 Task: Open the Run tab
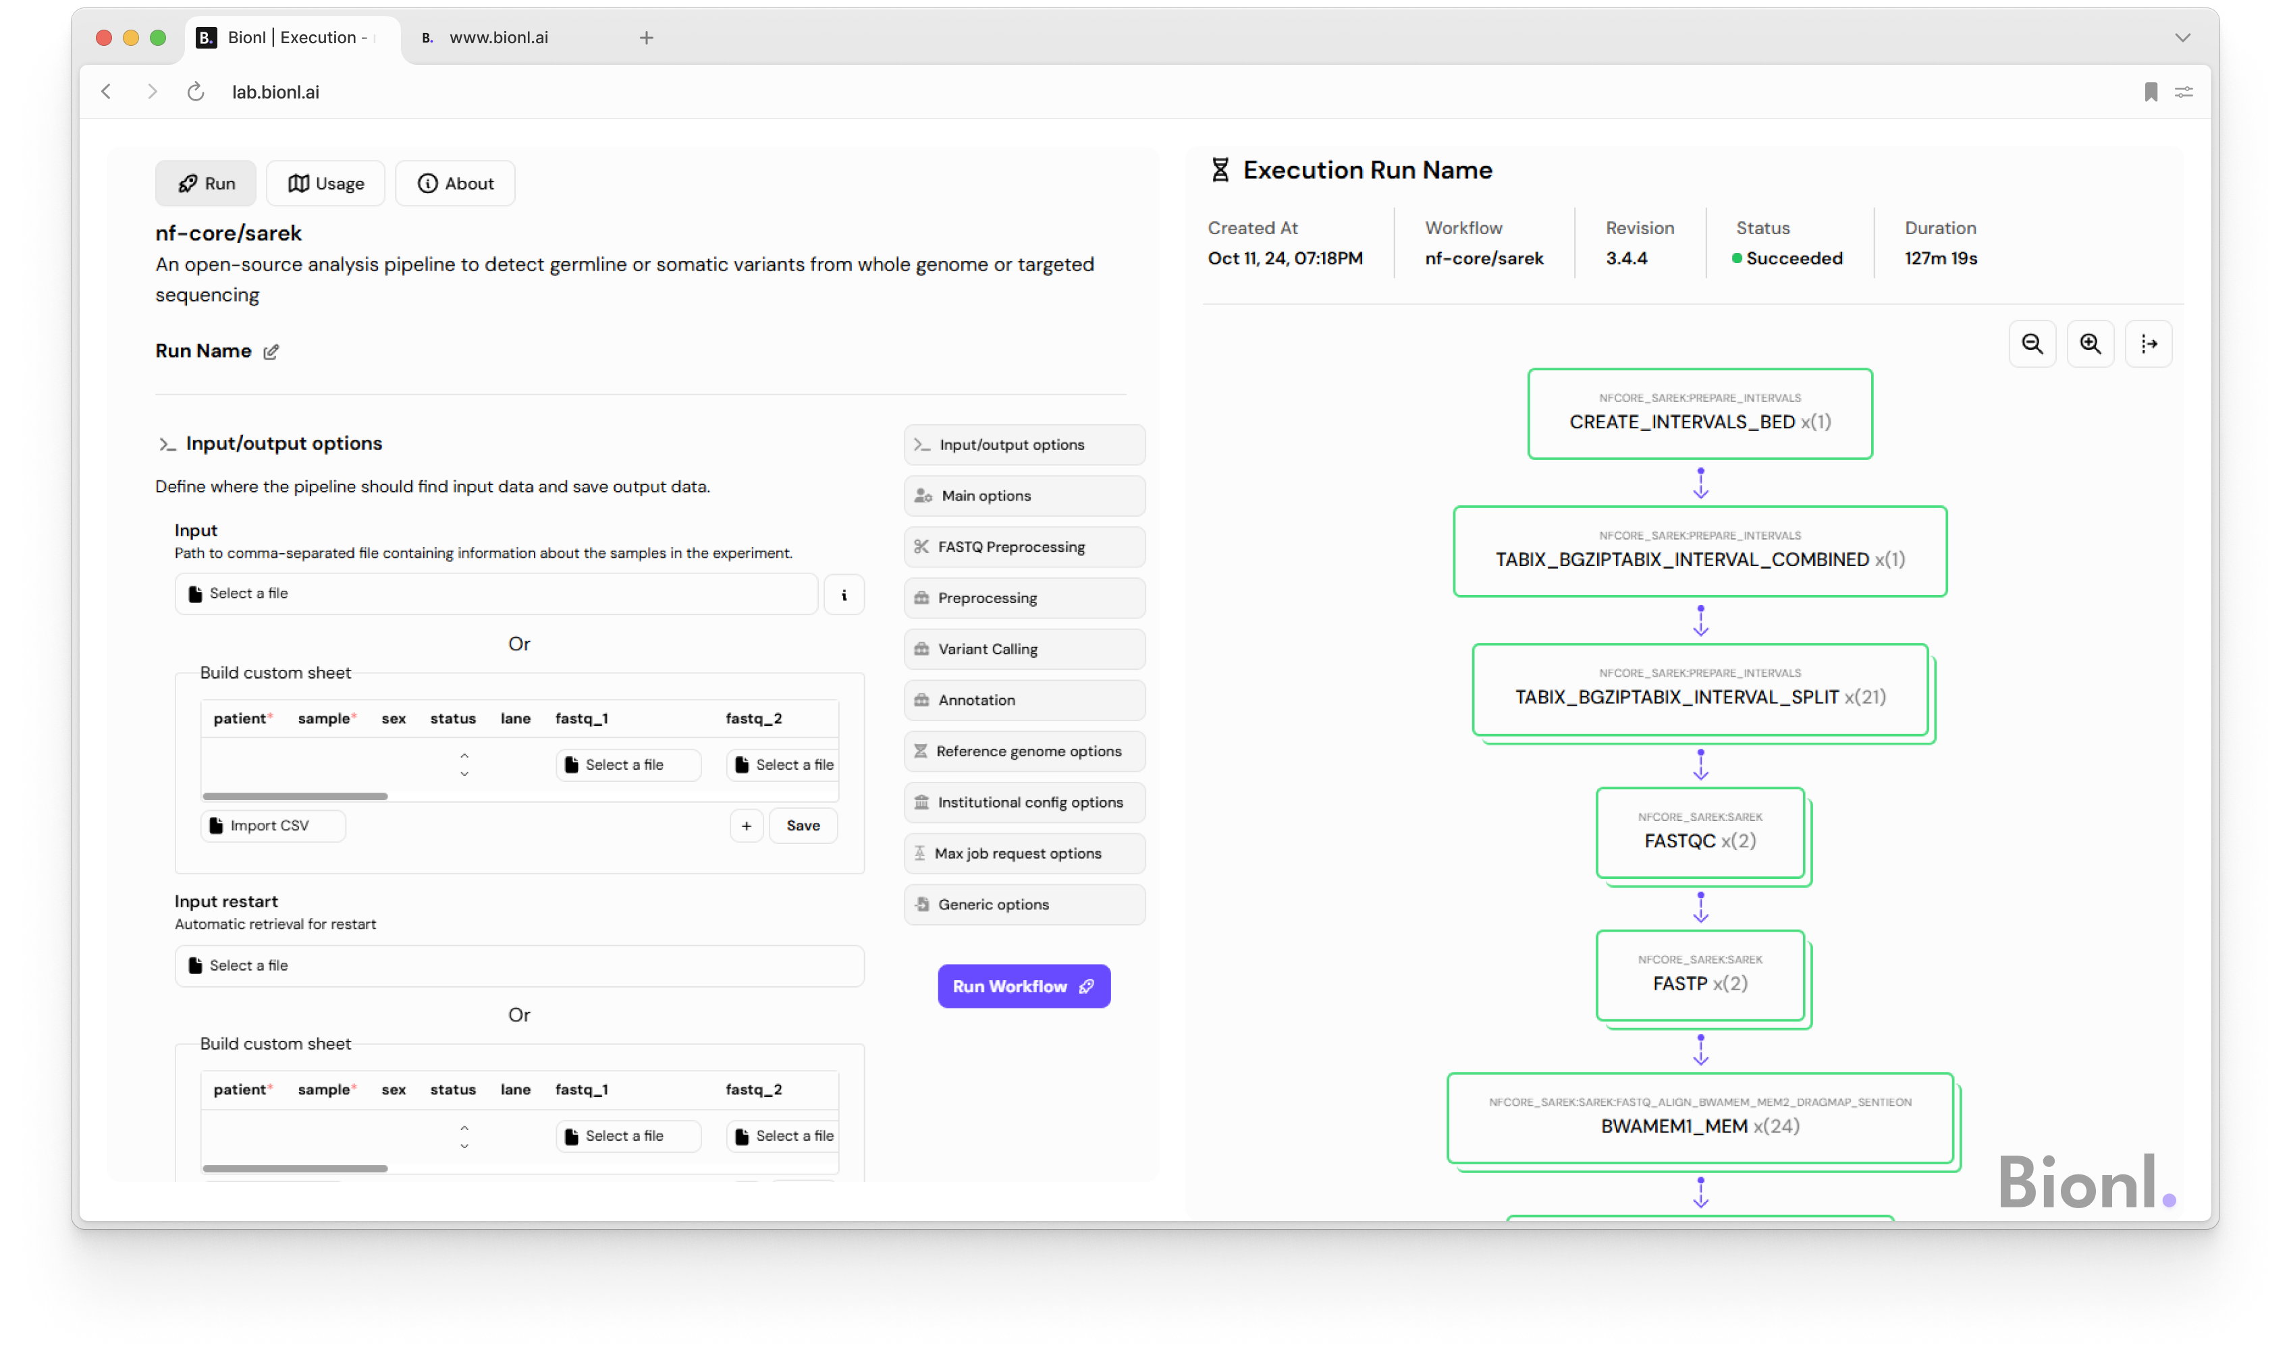(206, 184)
